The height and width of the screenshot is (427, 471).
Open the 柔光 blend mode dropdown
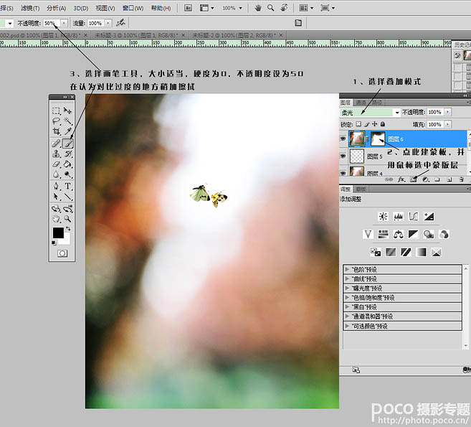[x=370, y=113]
